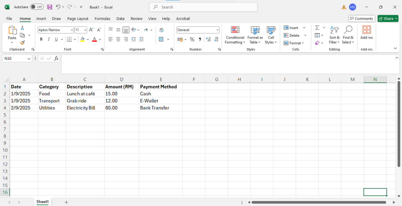The width and height of the screenshot is (402, 206).
Task: Click the Save icon in title bar
Action: [50, 7]
